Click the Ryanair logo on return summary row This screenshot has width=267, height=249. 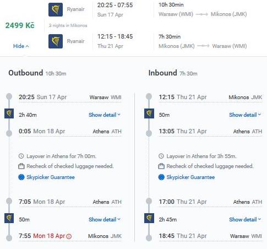[x=56, y=41]
